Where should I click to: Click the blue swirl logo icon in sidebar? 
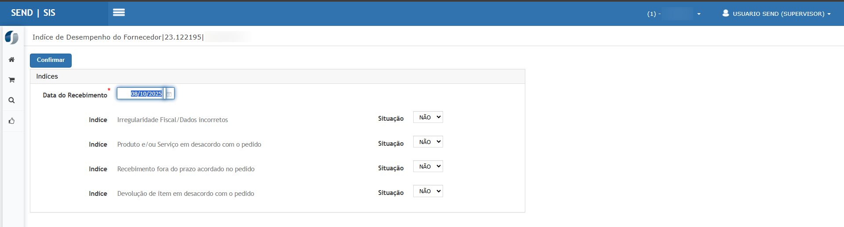pos(12,37)
